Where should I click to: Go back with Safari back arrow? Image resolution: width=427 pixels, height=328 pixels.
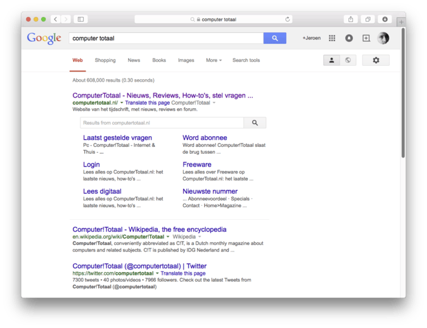(56, 20)
